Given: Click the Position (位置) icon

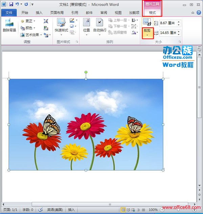Looking at the screenshot, I should (x=86, y=26).
